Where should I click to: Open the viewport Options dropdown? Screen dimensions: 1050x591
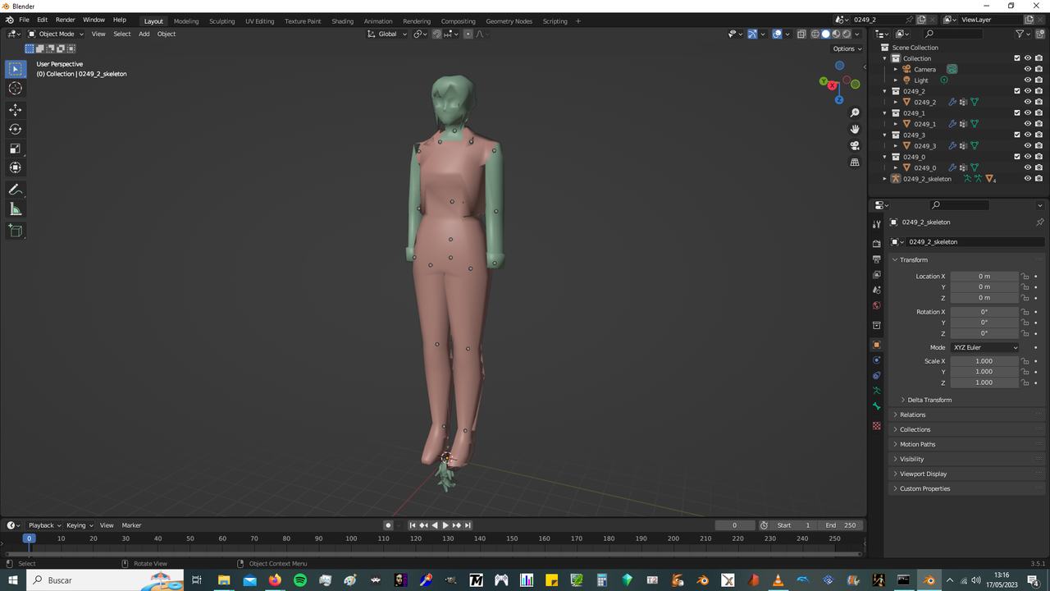tap(847, 48)
